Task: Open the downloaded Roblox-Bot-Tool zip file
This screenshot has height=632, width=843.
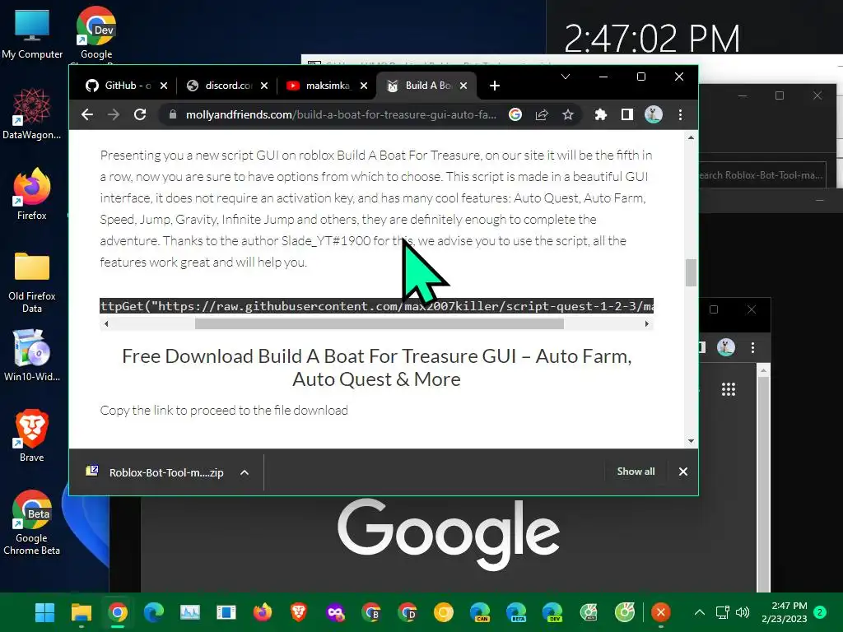Action: point(156,472)
